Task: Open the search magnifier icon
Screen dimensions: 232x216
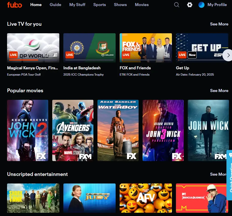Action: 176,5
